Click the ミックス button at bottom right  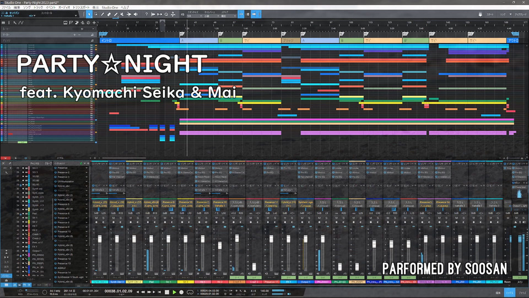coord(510,292)
